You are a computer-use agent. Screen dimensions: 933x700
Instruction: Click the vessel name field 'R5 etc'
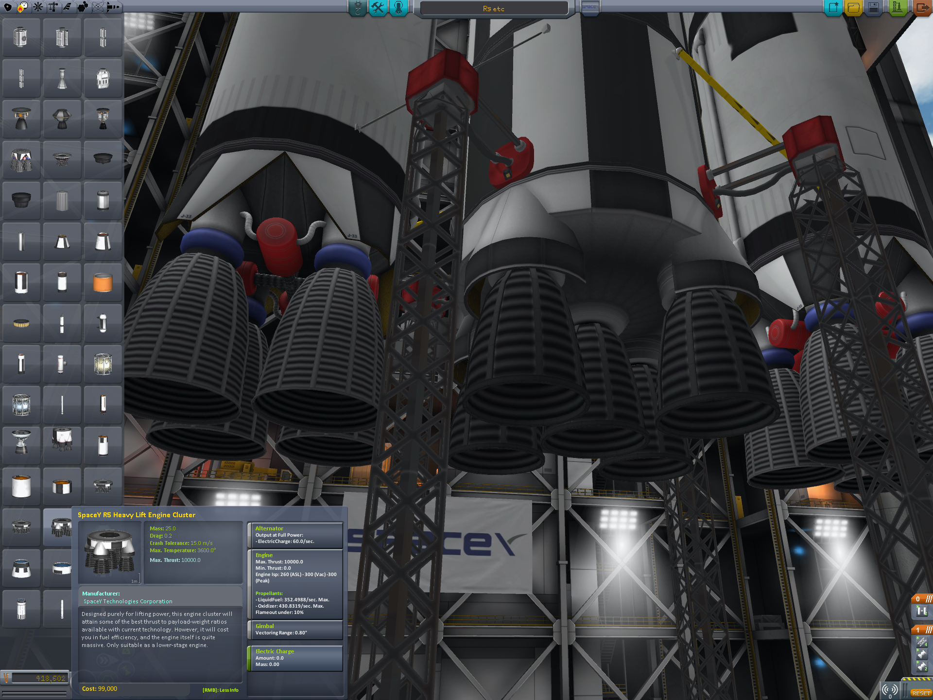[x=494, y=9]
